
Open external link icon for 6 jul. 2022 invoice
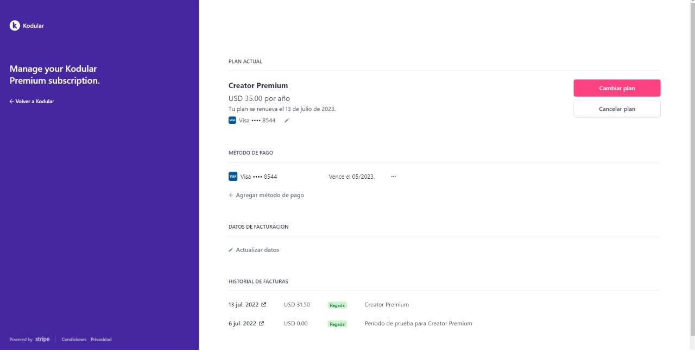pyautogui.click(x=262, y=324)
